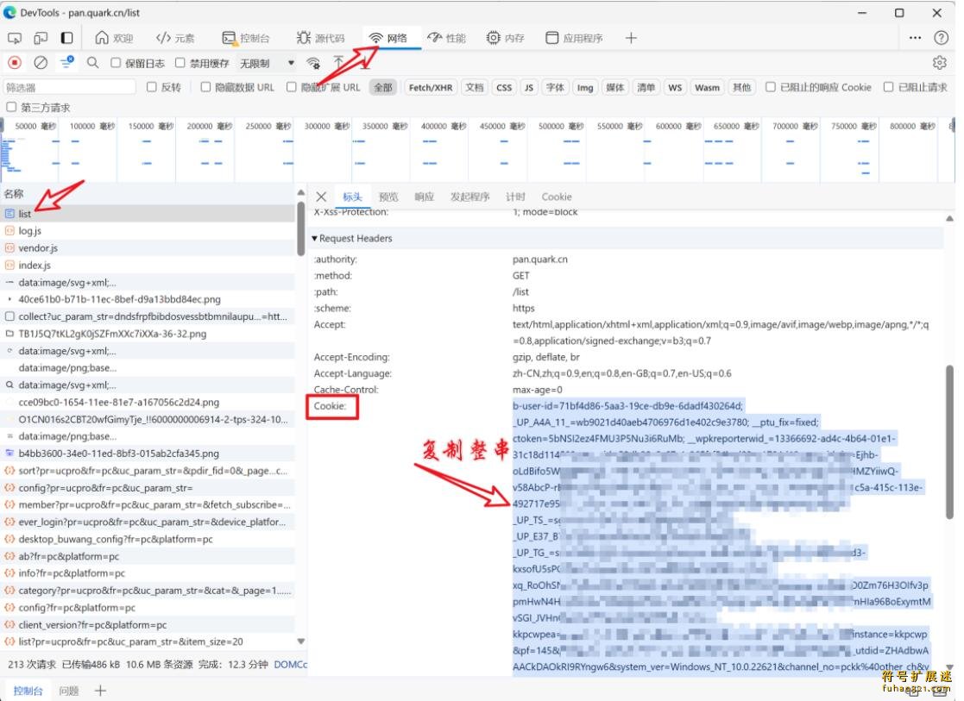This screenshot has width=964, height=701.
Task: Switch to the Sources tab
Action: pyautogui.click(x=320, y=38)
